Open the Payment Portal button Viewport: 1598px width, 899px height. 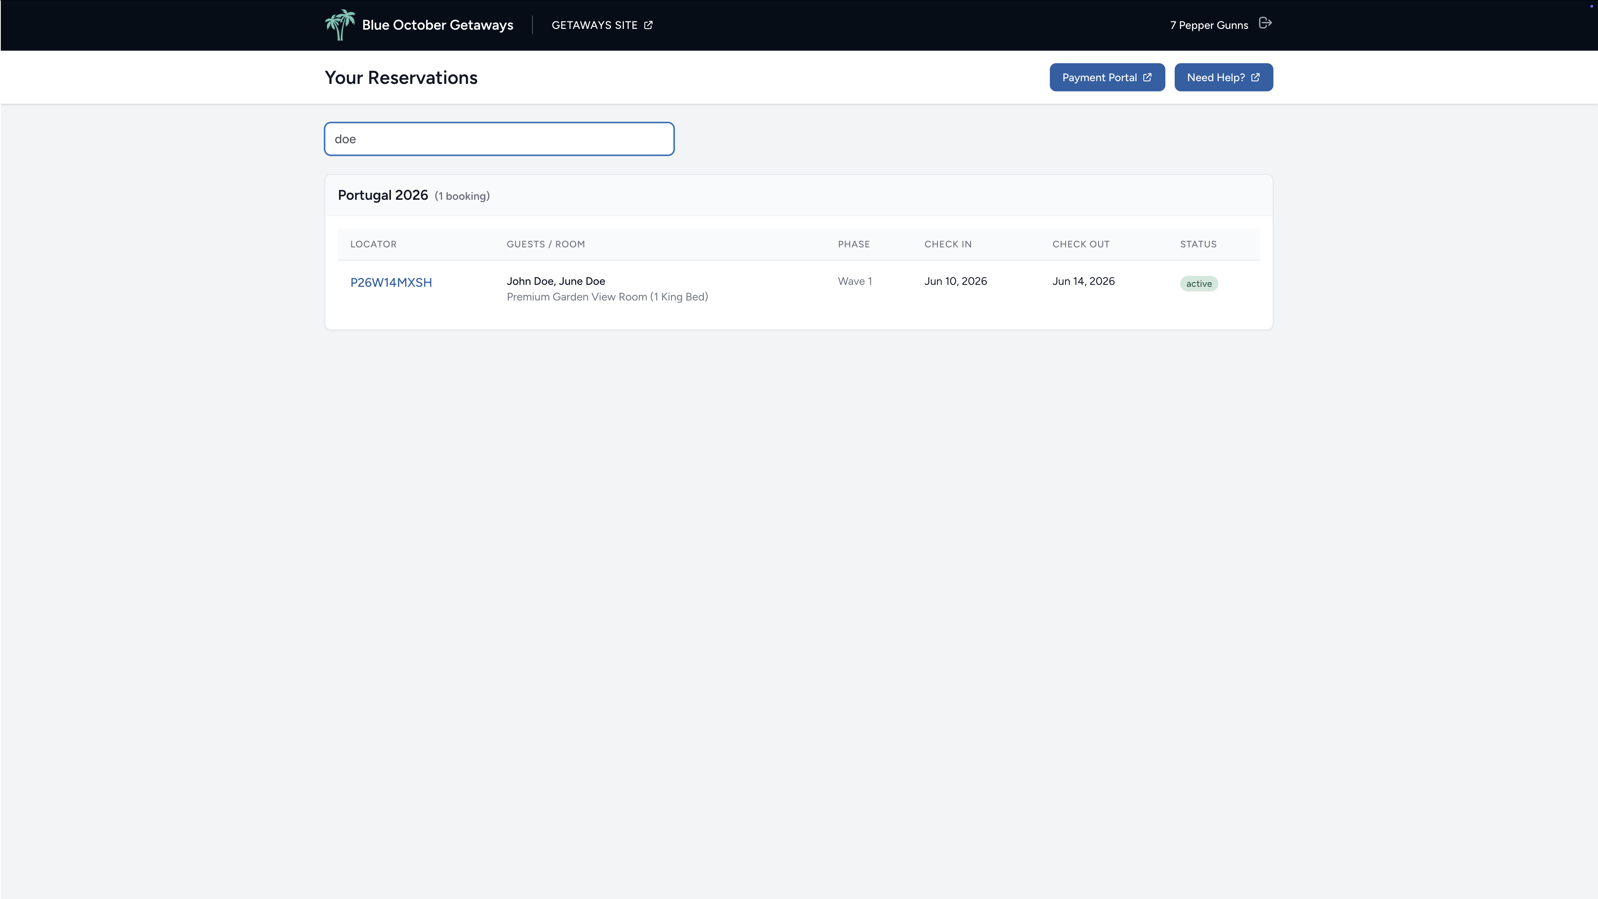point(1107,78)
